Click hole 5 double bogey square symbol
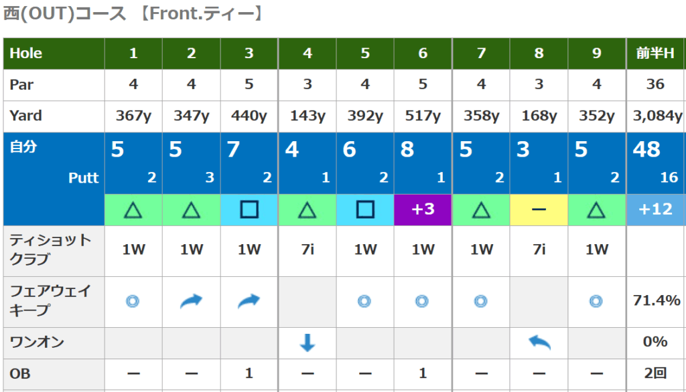686x392 pixels. coord(365,210)
